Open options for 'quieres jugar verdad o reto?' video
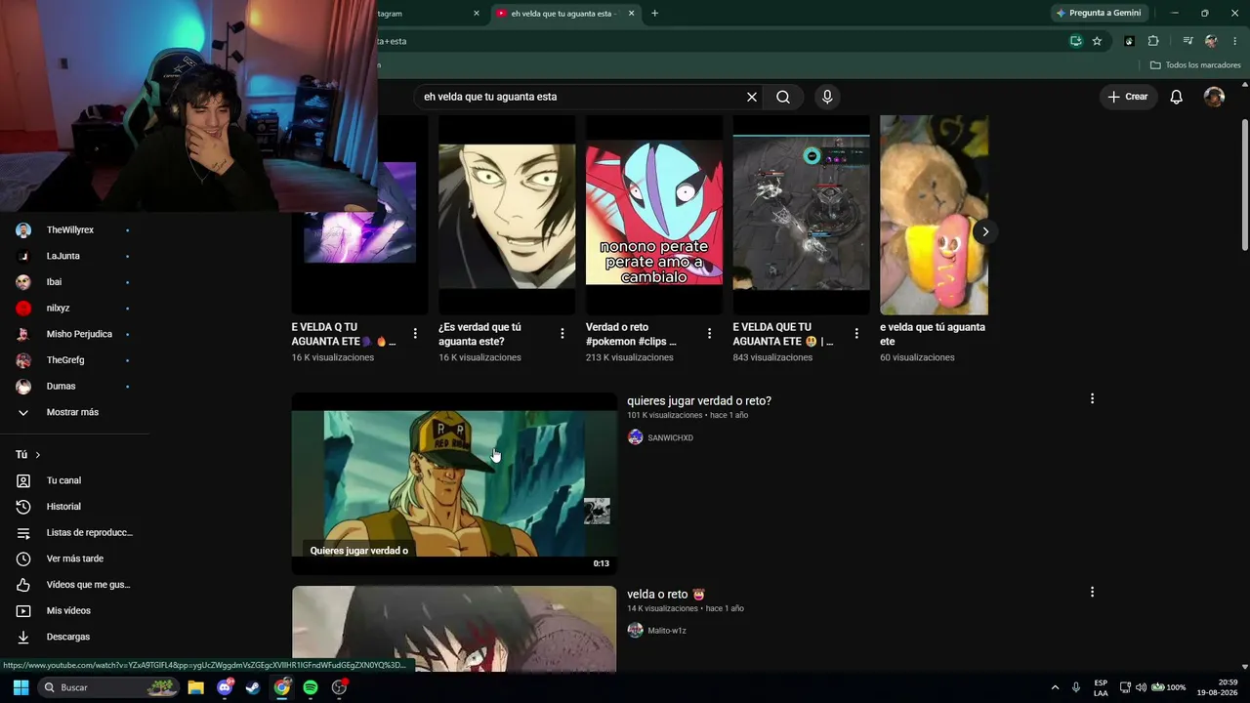The width and height of the screenshot is (1250, 703). 1092,398
